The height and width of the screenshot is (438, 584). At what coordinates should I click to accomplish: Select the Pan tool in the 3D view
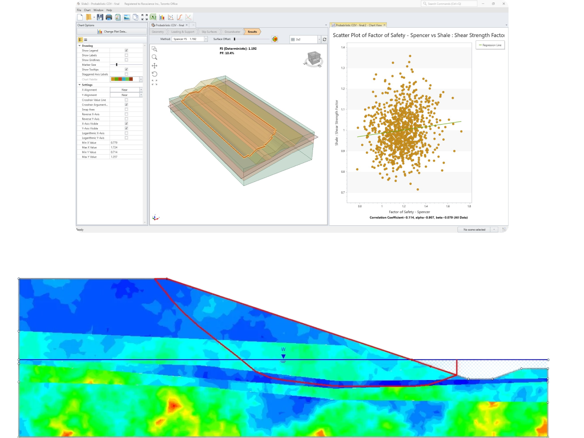[154, 65]
